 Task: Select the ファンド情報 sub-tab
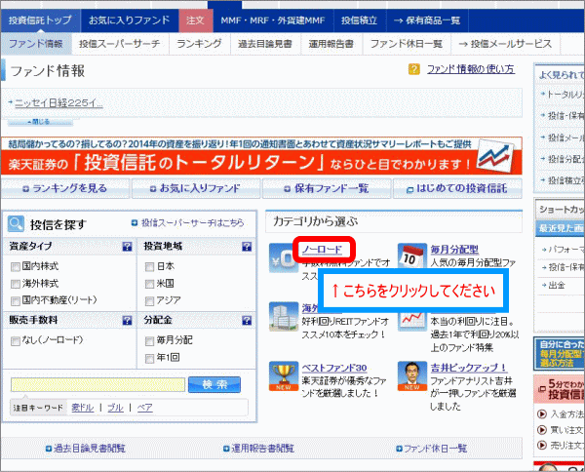pyautogui.click(x=36, y=44)
